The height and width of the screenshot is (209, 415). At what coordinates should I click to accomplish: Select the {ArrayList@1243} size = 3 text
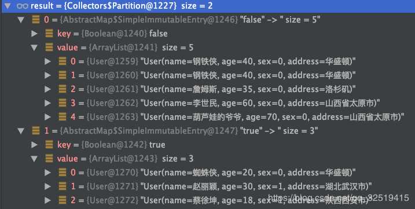(x=141, y=159)
